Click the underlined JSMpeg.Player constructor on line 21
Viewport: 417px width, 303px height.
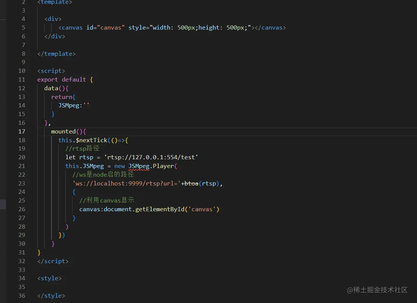(151, 166)
